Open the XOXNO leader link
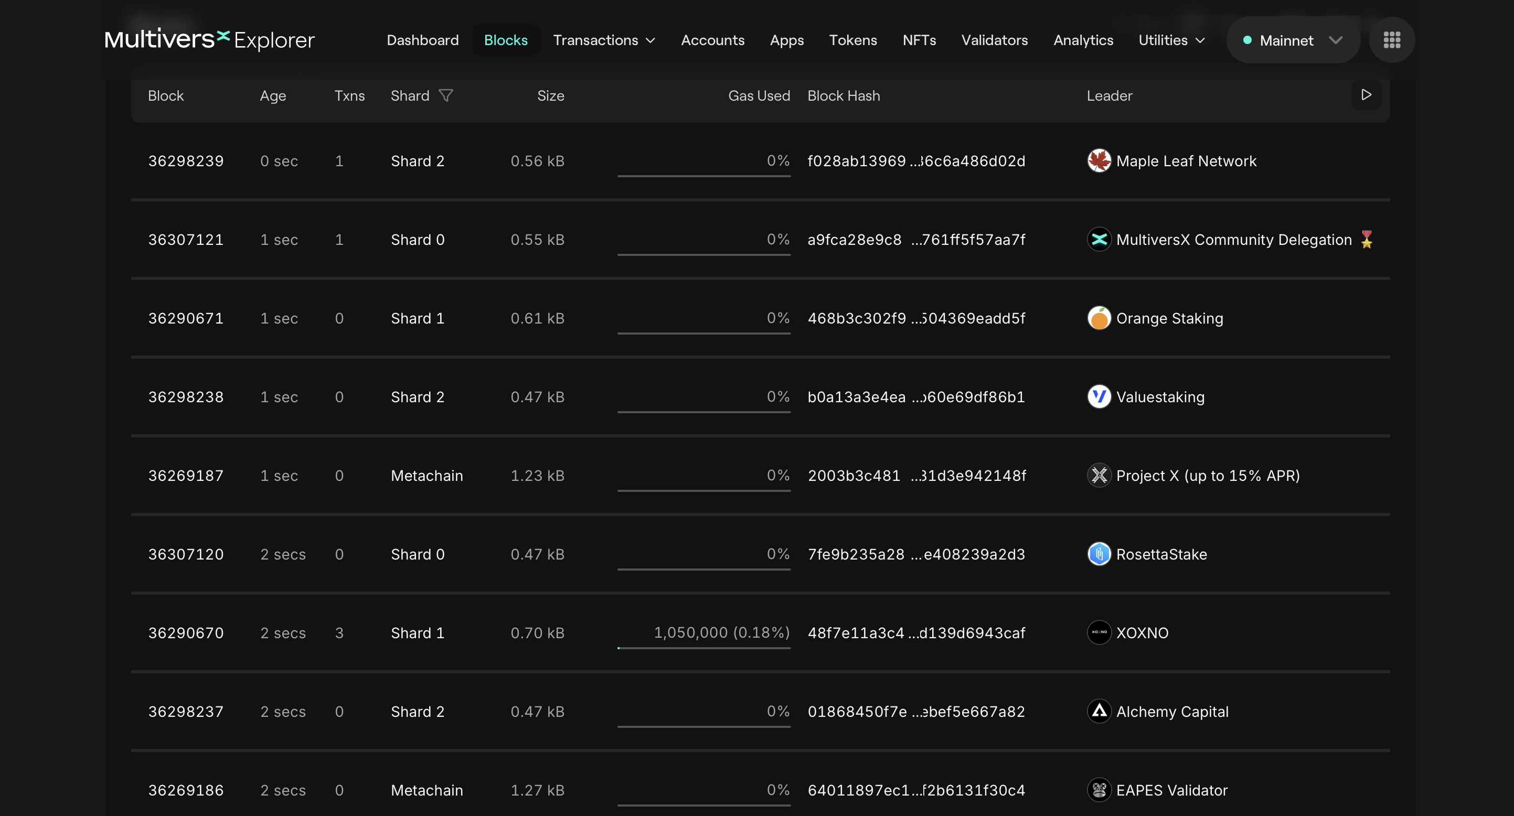 [1142, 634]
